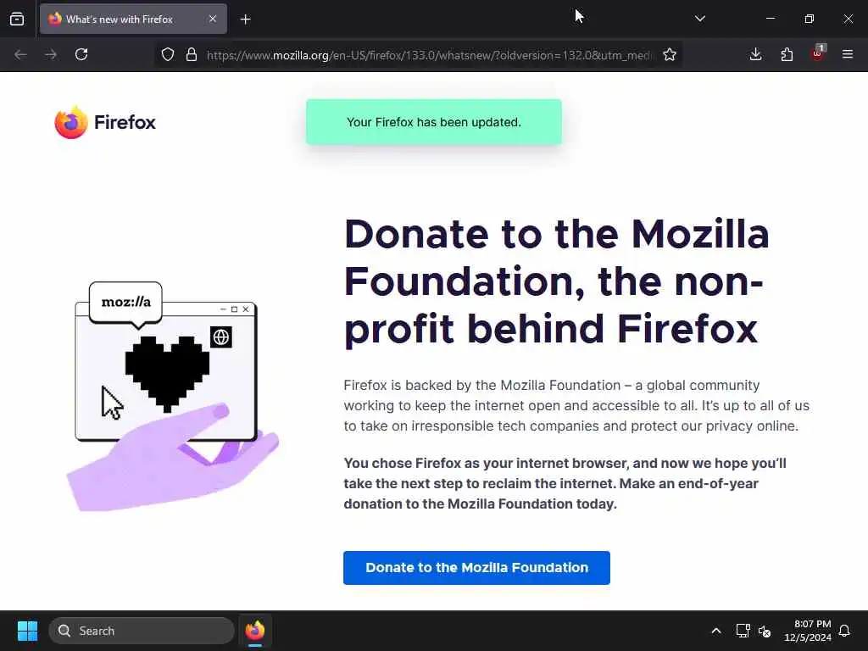Image resolution: width=868 pixels, height=651 pixels.
Task: Click the uBlock Origin extension icon
Action: [818, 53]
